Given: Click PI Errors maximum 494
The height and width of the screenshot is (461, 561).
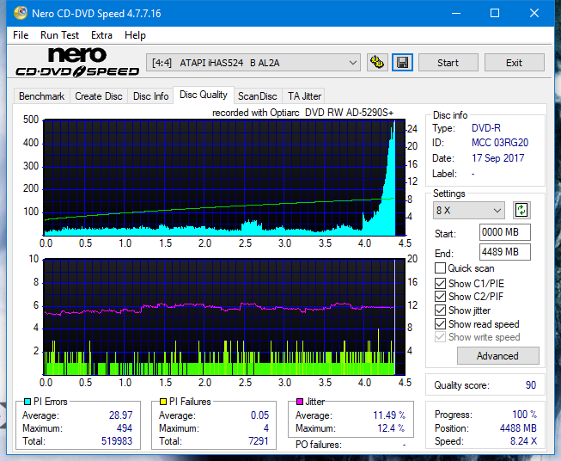Looking at the screenshot, I should point(125,428).
